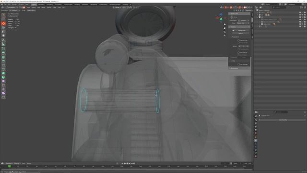Viewport: 307px width, 173px height.
Task: Activate the Move tool in left toolbar
Action: pyautogui.click(x=3, y=24)
